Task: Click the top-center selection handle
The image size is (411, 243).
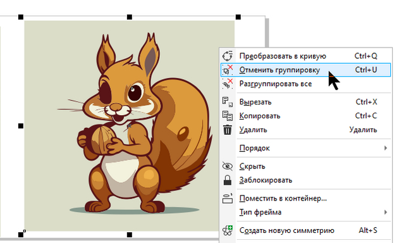Action: pos(130,17)
